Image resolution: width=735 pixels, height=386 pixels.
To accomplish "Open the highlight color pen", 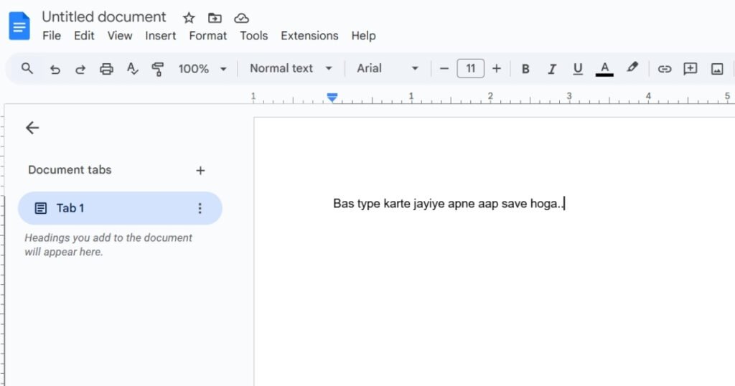I will [x=632, y=68].
